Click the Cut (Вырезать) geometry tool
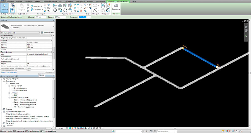 pos(35,6)
